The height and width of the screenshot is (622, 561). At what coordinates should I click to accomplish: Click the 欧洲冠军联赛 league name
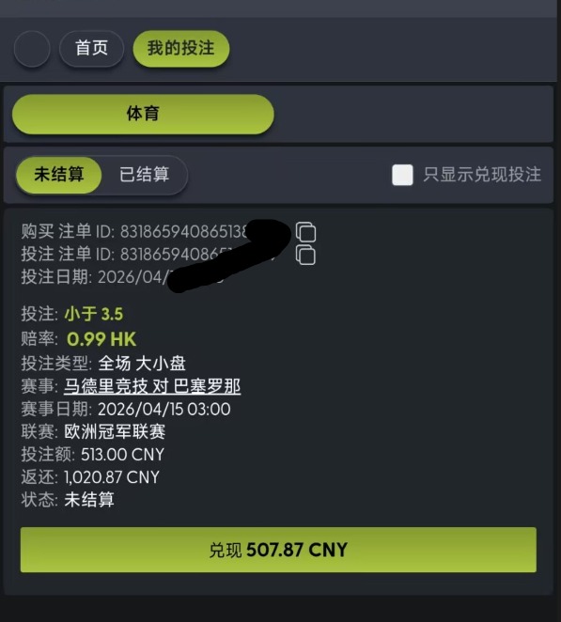[x=115, y=431]
